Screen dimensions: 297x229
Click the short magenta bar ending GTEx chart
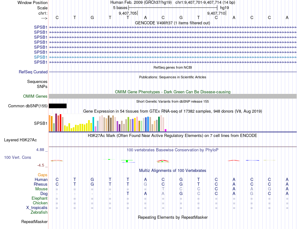tap(166, 130)
